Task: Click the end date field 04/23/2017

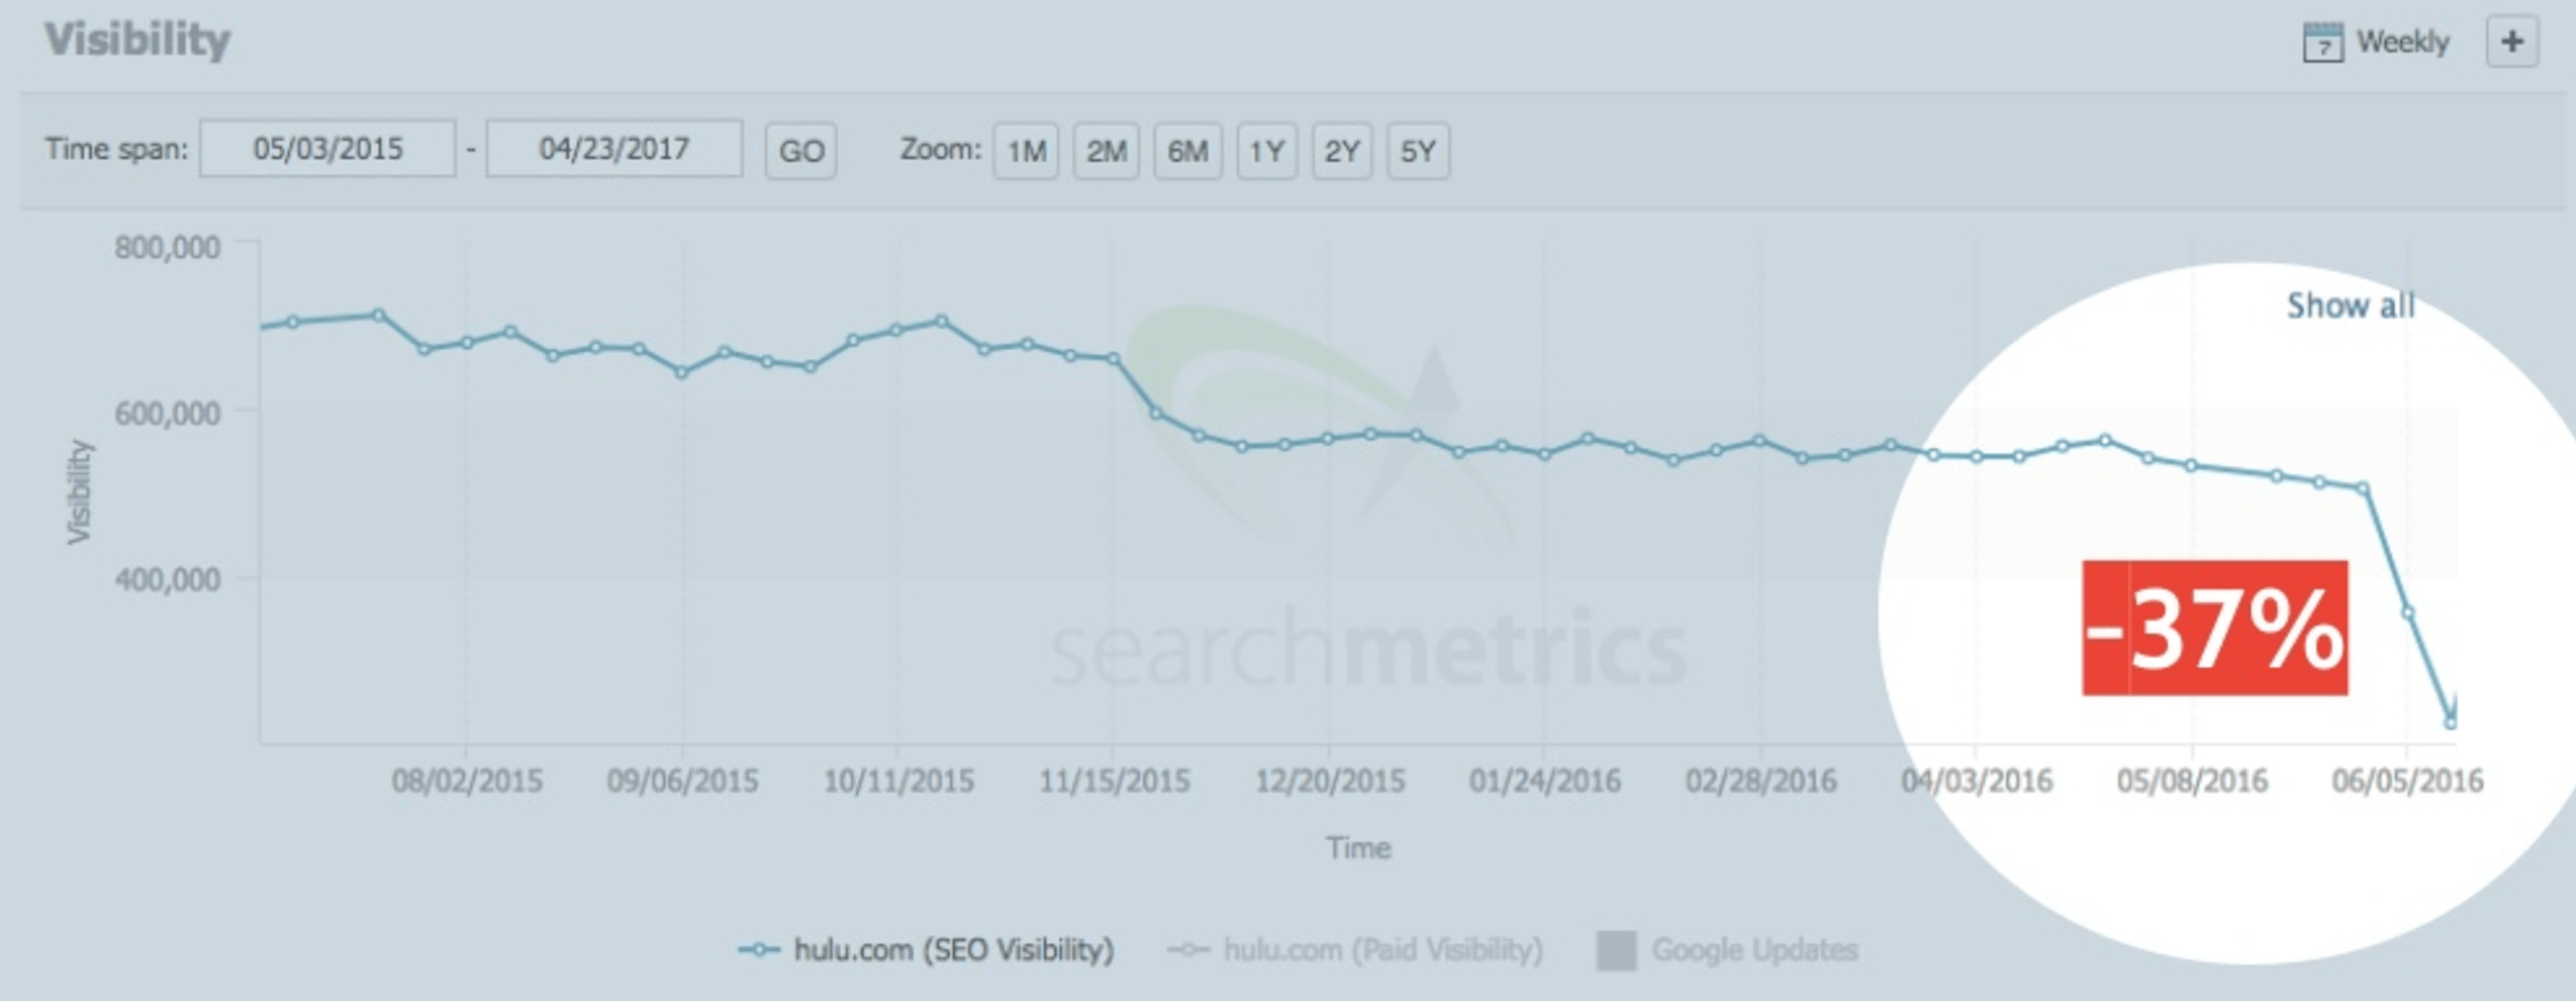Action: [614, 149]
